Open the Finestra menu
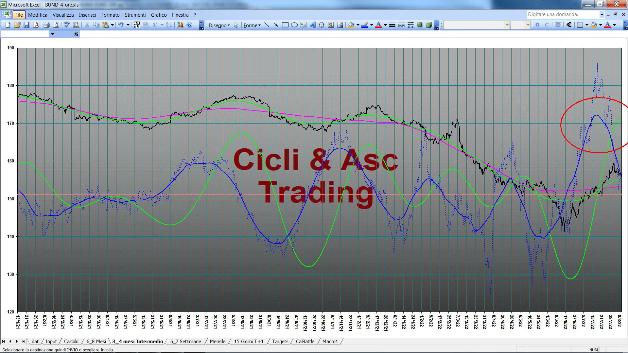 [180, 15]
